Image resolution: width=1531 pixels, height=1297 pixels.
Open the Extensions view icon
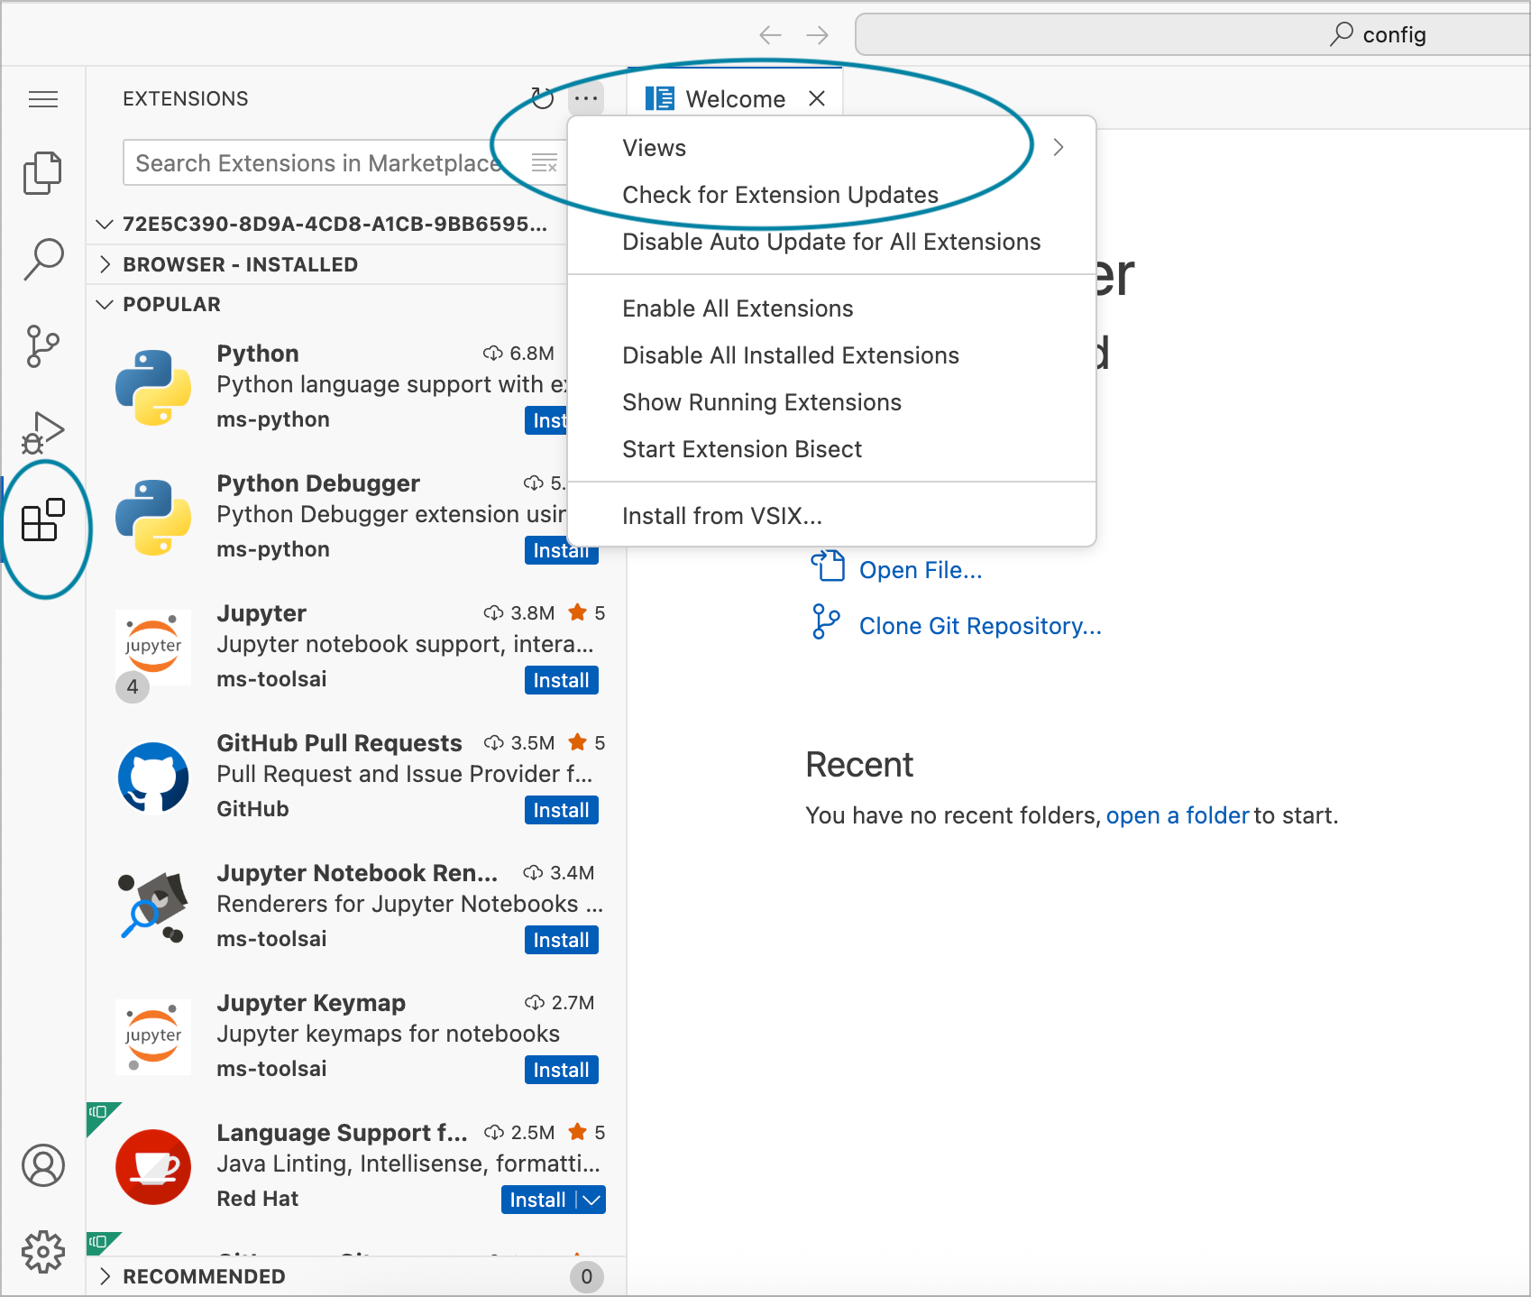click(x=43, y=520)
